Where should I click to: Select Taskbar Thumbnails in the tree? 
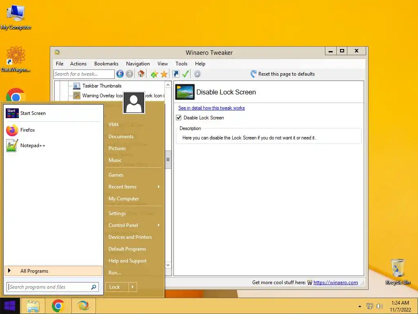tap(102, 86)
